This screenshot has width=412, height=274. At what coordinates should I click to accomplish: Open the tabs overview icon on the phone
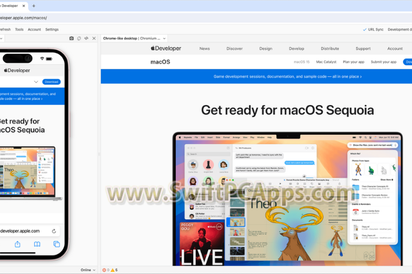click(x=57, y=244)
